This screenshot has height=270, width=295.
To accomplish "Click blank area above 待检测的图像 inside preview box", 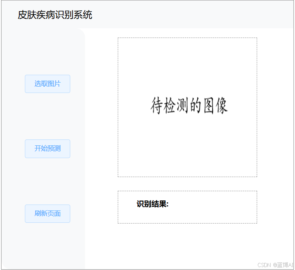I will point(187,63).
